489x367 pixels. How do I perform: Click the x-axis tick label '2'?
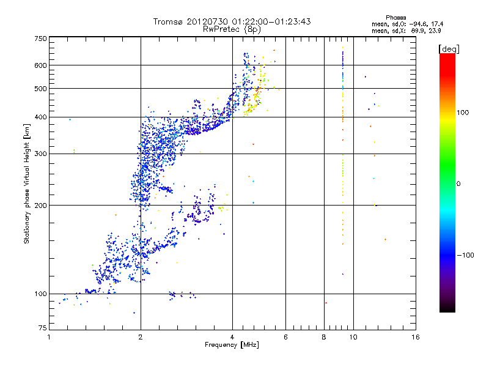[x=141, y=337]
